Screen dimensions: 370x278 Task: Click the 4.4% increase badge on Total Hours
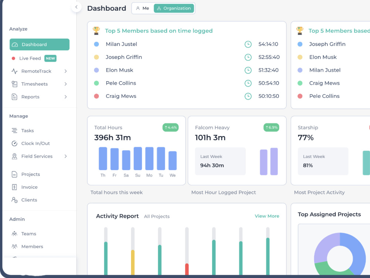[171, 128]
